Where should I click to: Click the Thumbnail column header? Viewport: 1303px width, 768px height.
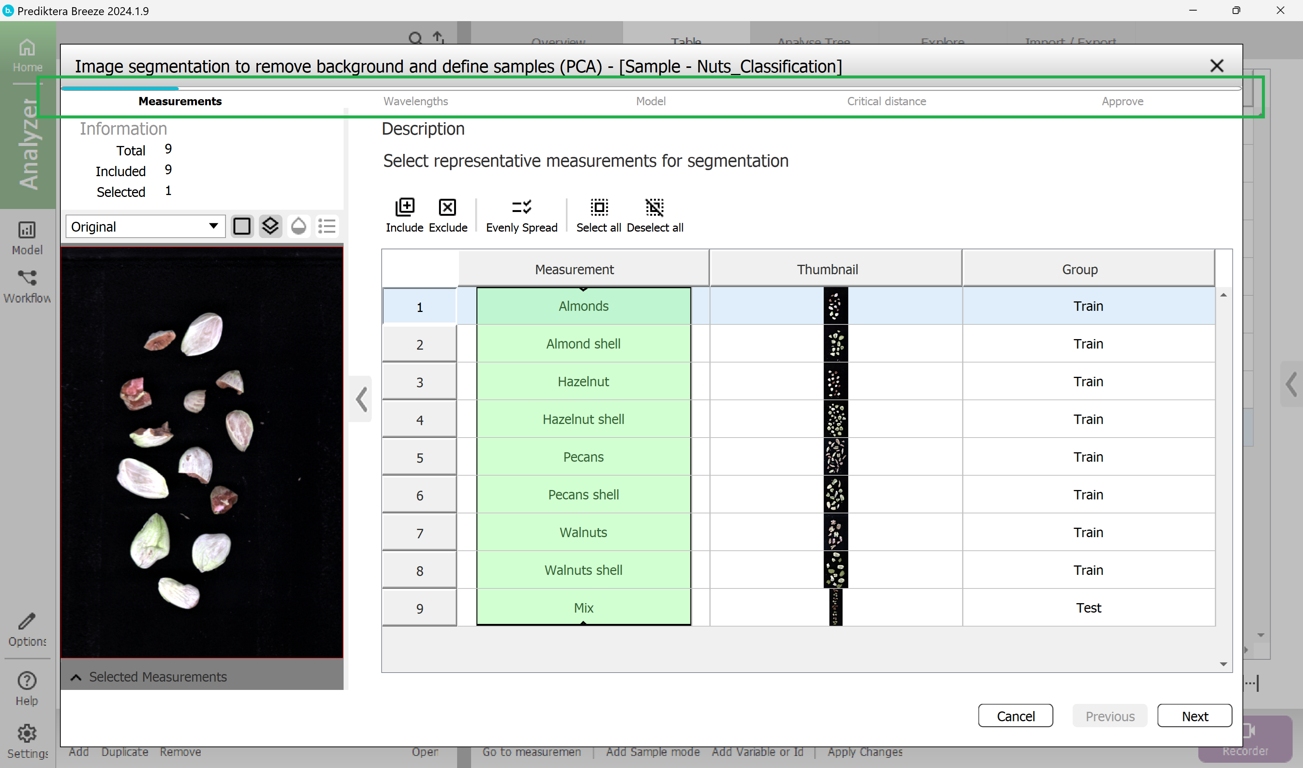click(835, 269)
